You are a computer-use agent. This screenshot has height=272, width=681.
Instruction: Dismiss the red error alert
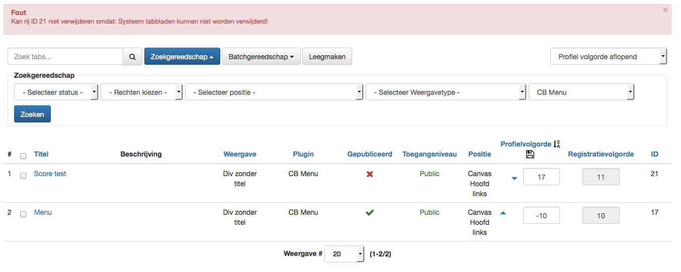(x=665, y=10)
